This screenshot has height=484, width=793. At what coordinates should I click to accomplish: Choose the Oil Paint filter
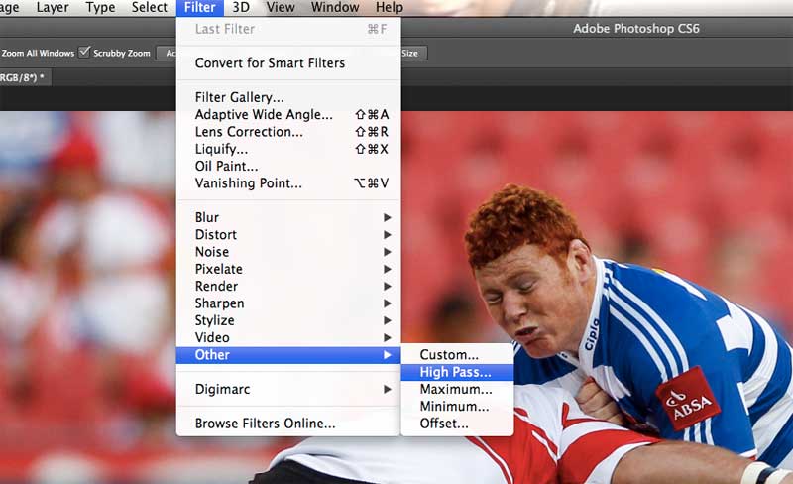(x=288, y=166)
